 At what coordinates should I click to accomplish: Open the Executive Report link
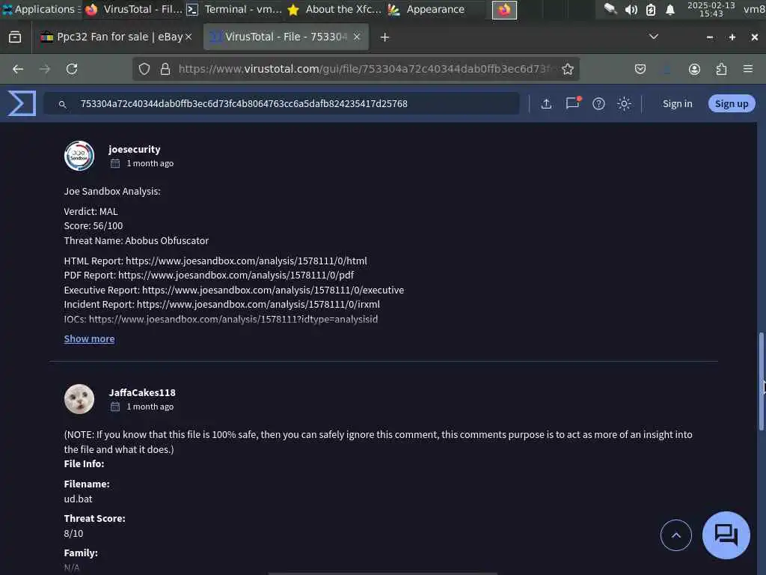tap(273, 290)
